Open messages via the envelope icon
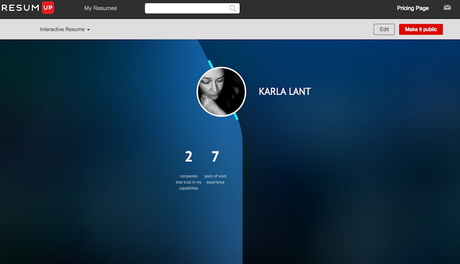Screen dimensions: 460x264 (x=447, y=8)
